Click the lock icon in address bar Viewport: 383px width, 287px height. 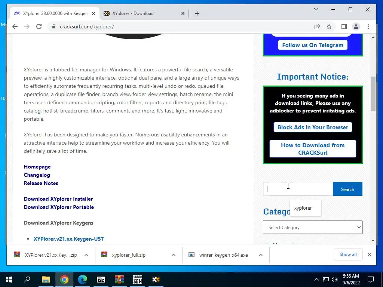pos(54,27)
